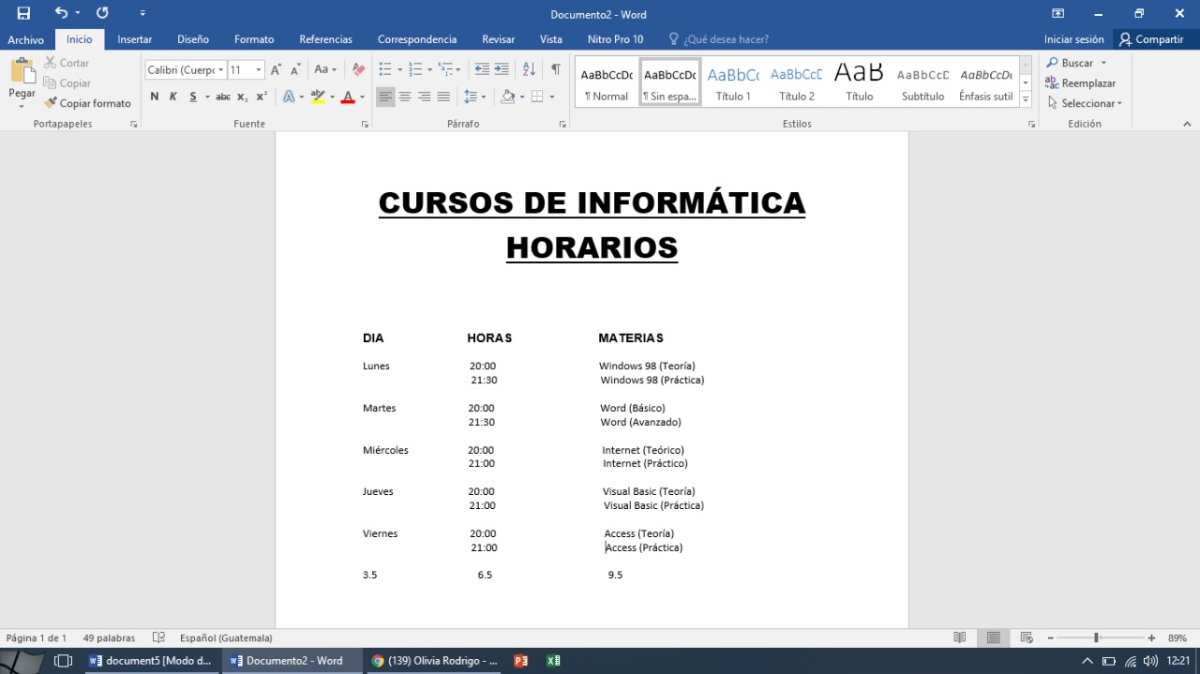
Task: Open line spacing dropdown
Action: point(475,97)
